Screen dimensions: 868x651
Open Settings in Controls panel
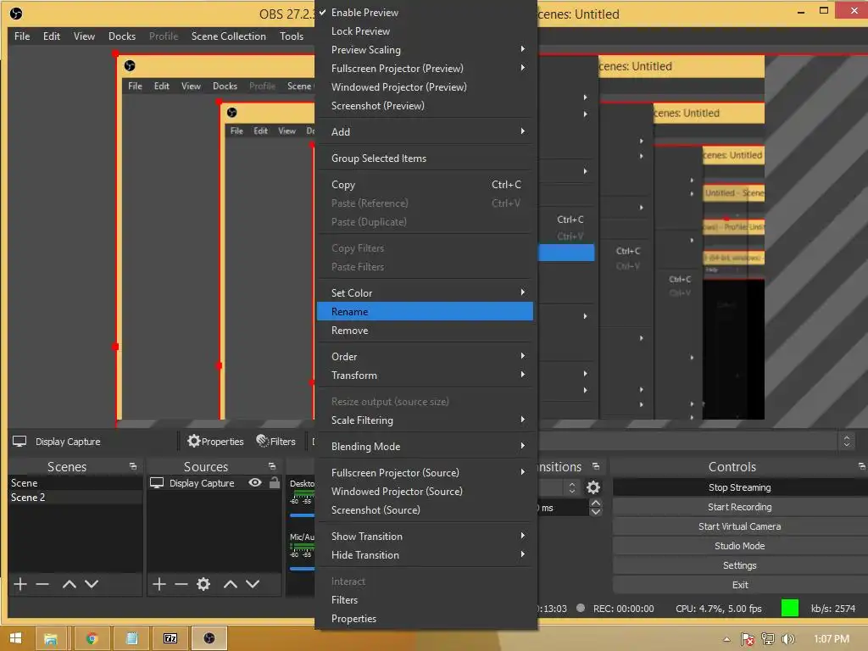[x=739, y=565]
